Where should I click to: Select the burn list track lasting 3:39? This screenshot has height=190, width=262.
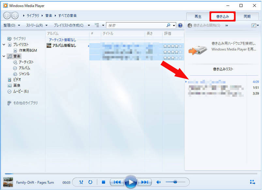pyautogui.click(x=222, y=94)
